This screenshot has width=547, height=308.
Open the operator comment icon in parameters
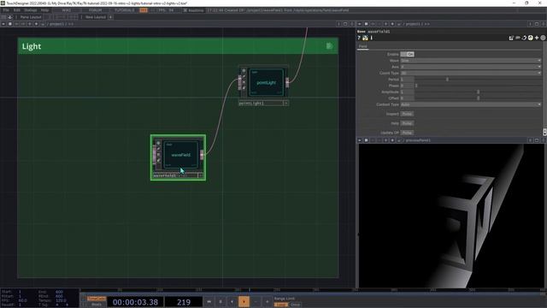[511, 38]
